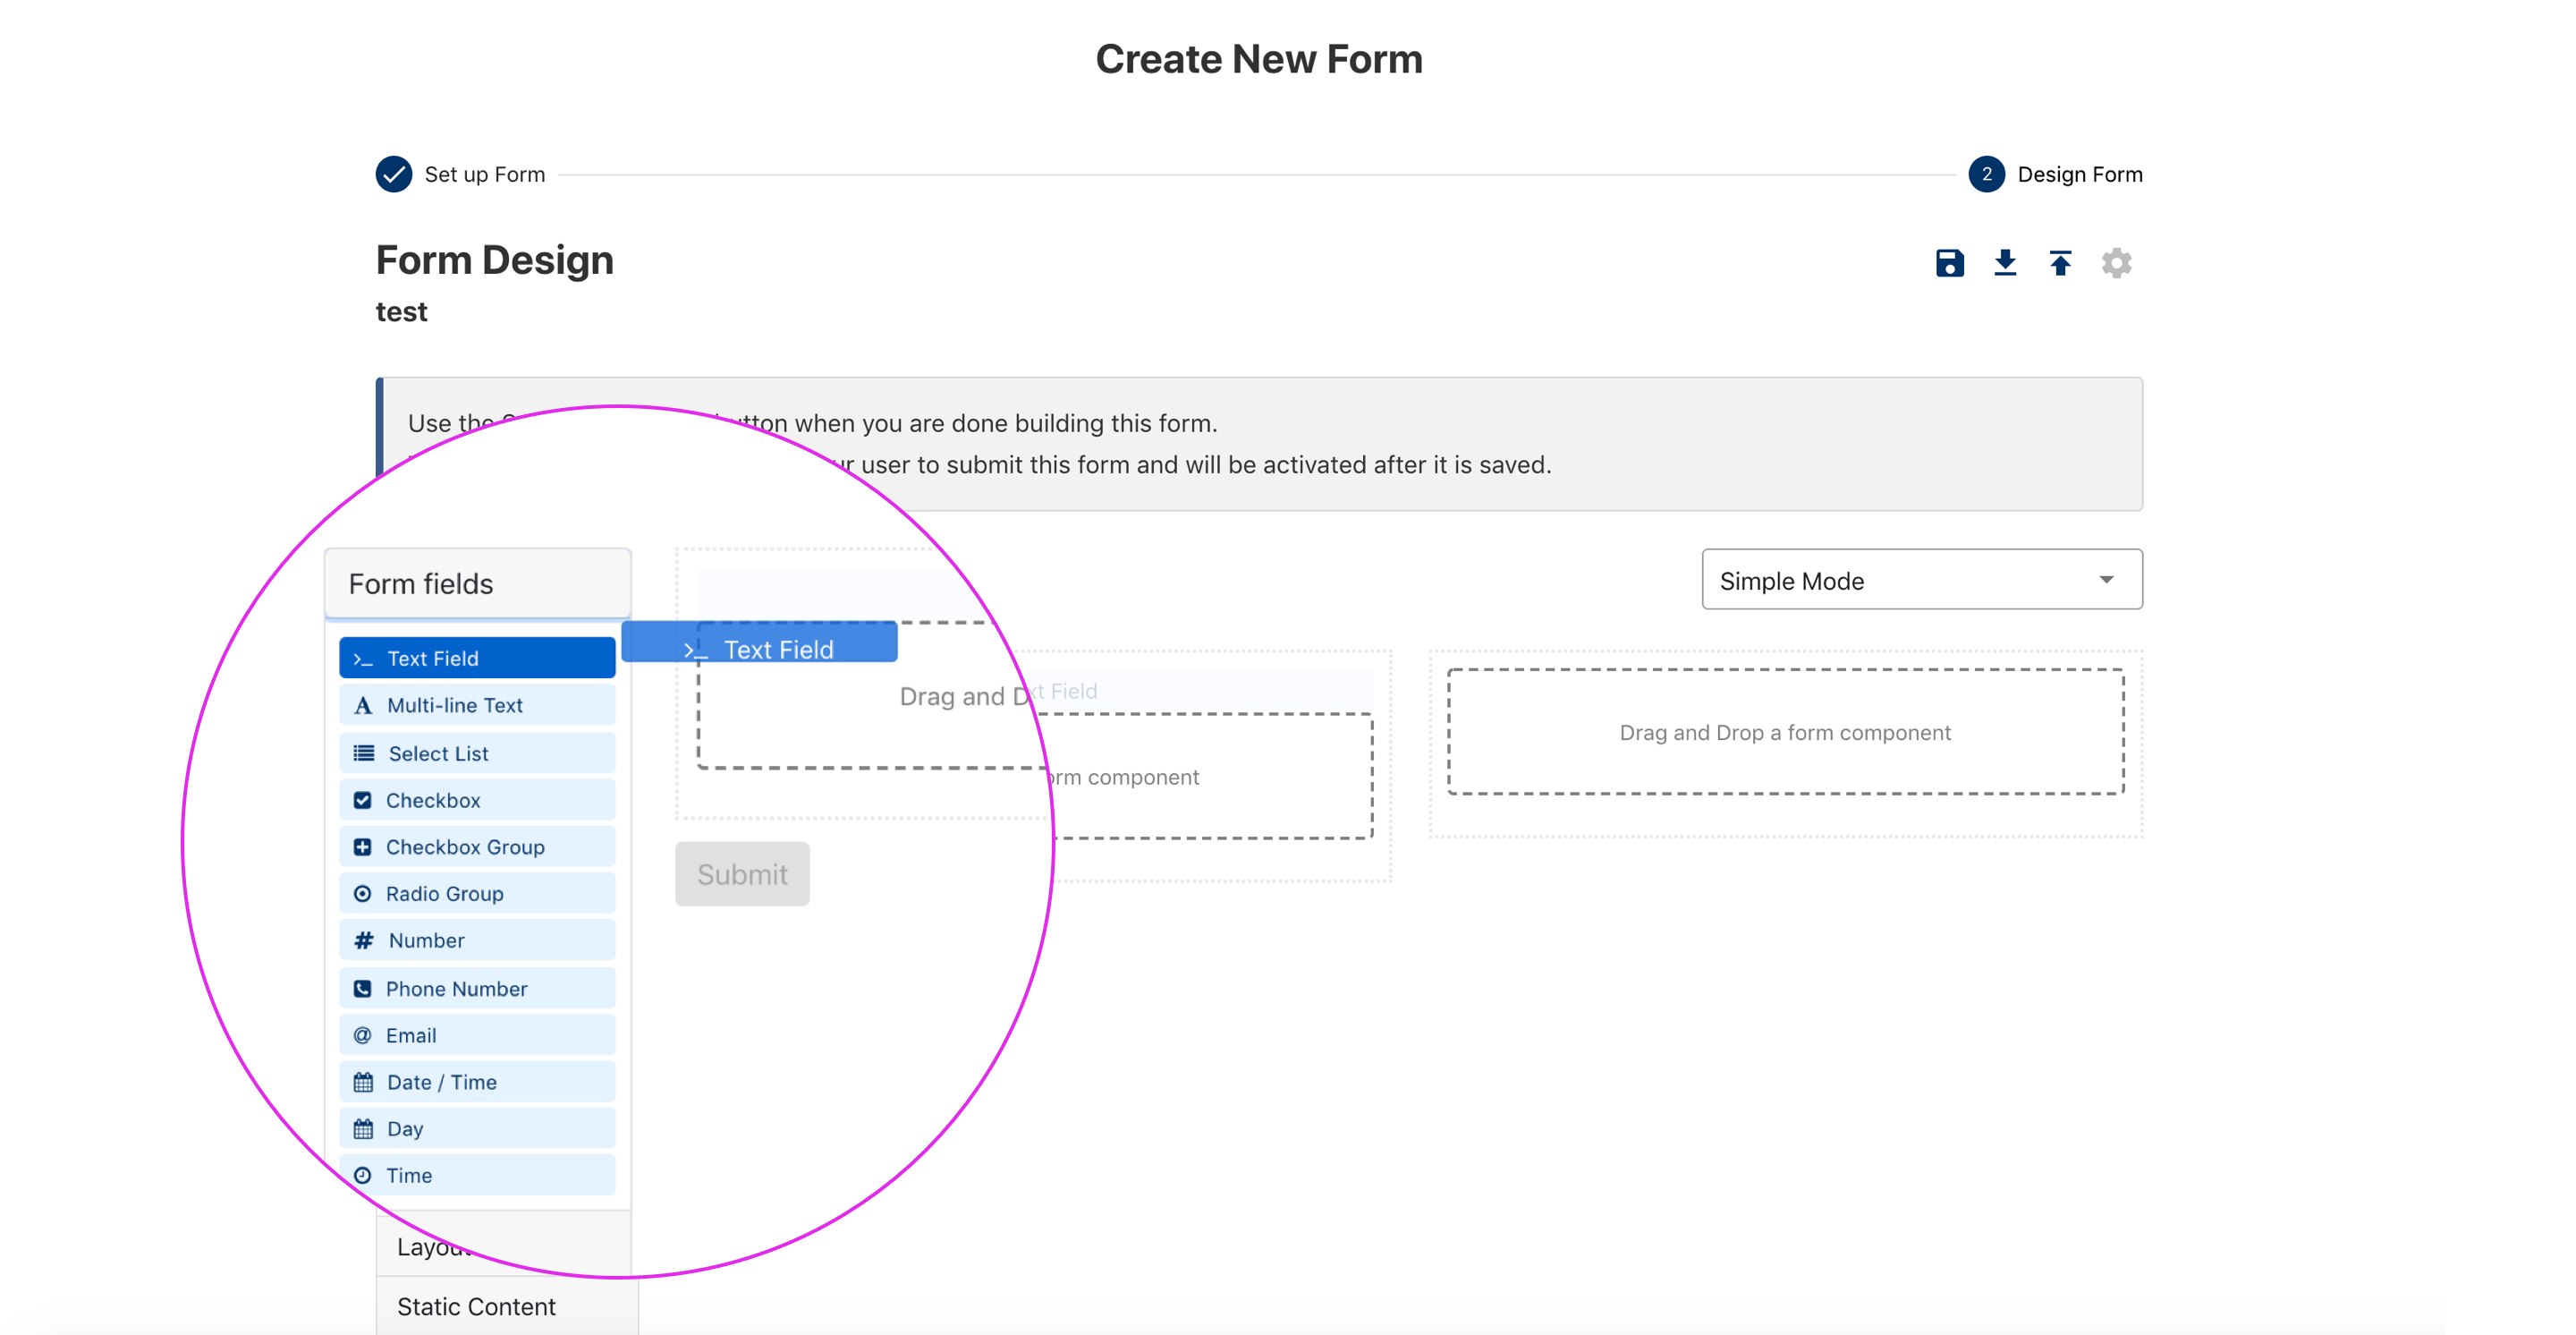The width and height of the screenshot is (2576, 1335).
Task: Click the Checkbox component icon
Action: coord(363,800)
